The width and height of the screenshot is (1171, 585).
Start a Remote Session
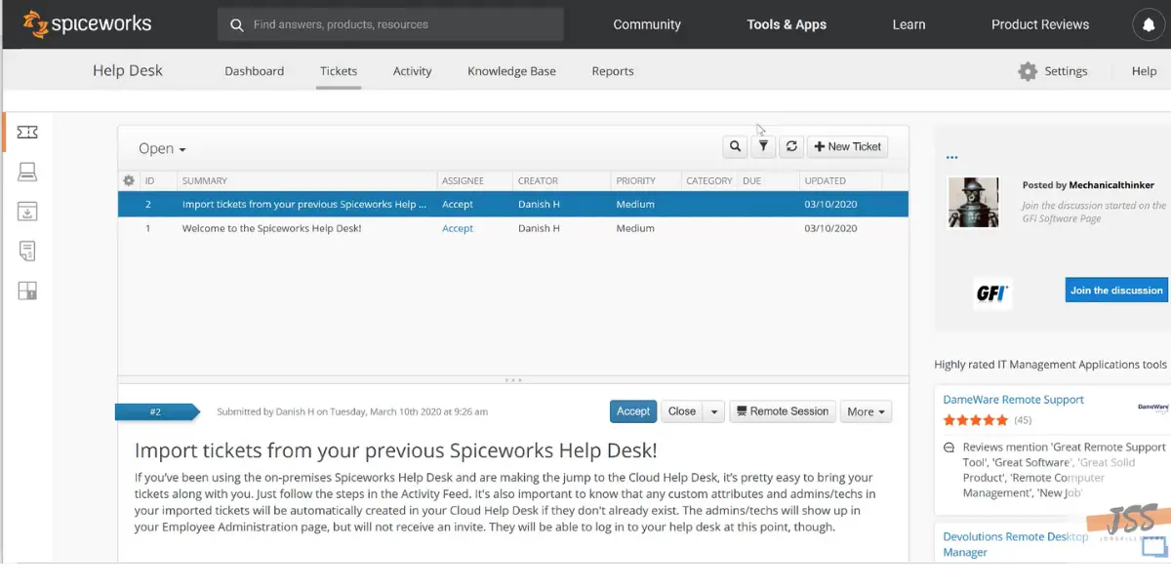[783, 411]
